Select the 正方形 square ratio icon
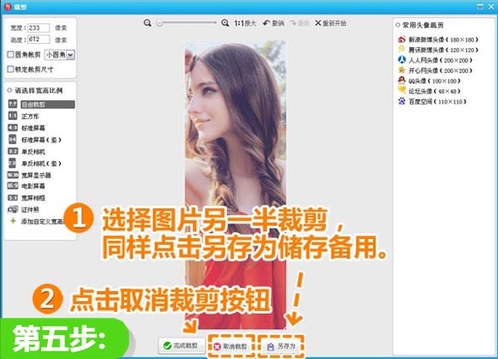498x359 pixels. (12, 116)
